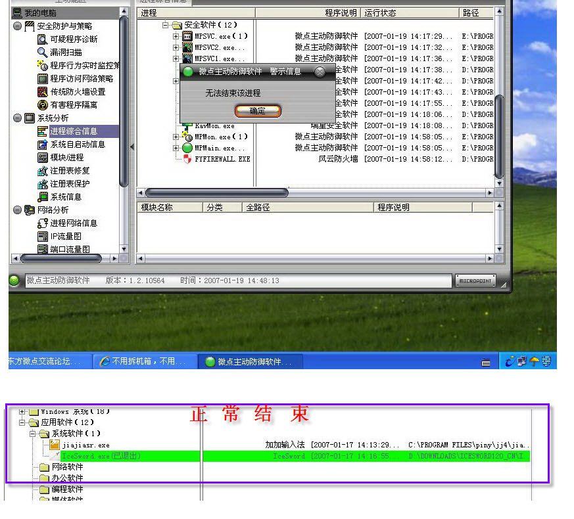Click the keyboard icon in the taskbar
574x519 pixels.
pos(485,363)
